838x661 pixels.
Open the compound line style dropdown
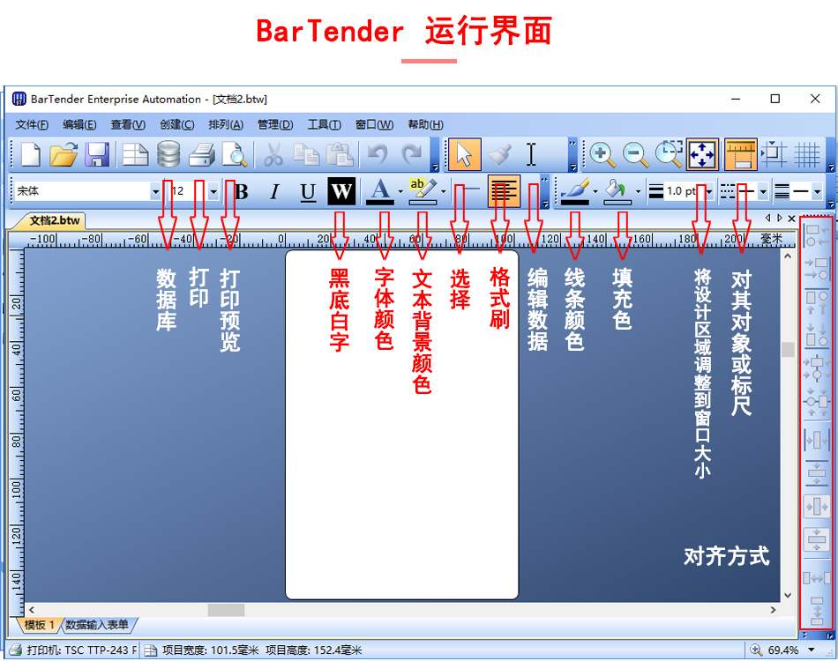[817, 191]
